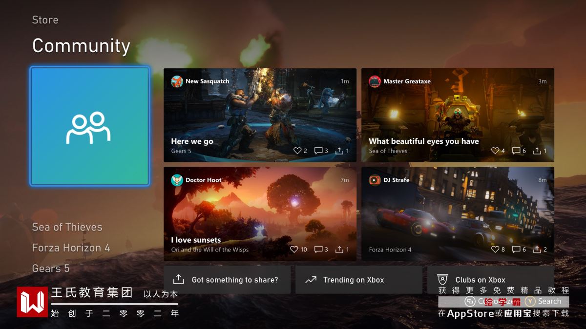Click the username 'DJ Strafe'
This screenshot has height=329, width=586.
[x=396, y=180]
